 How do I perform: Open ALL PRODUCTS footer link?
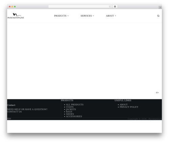(75, 105)
